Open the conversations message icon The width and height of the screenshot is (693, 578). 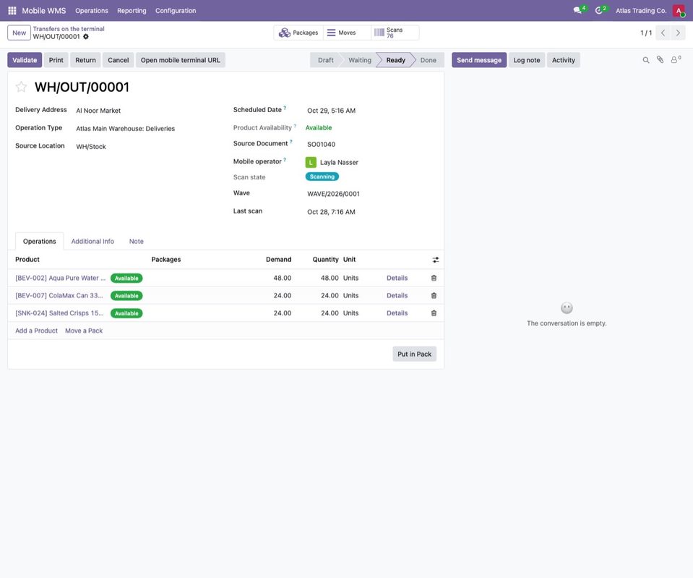point(579,10)
